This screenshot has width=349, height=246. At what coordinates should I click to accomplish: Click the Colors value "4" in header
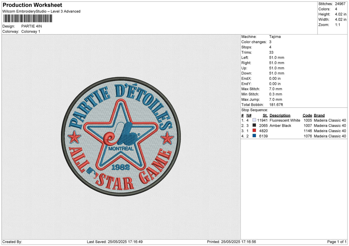[336, 9]
